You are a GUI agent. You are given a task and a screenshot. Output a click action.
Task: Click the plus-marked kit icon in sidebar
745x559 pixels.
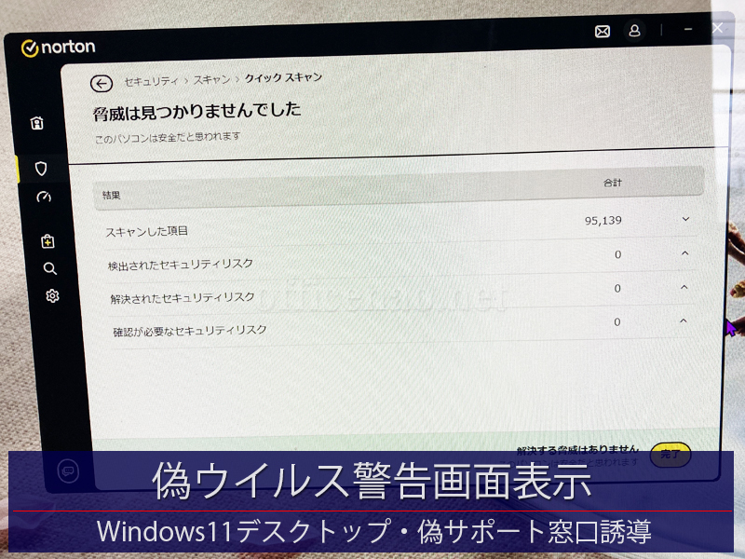[x=47, y=241]
